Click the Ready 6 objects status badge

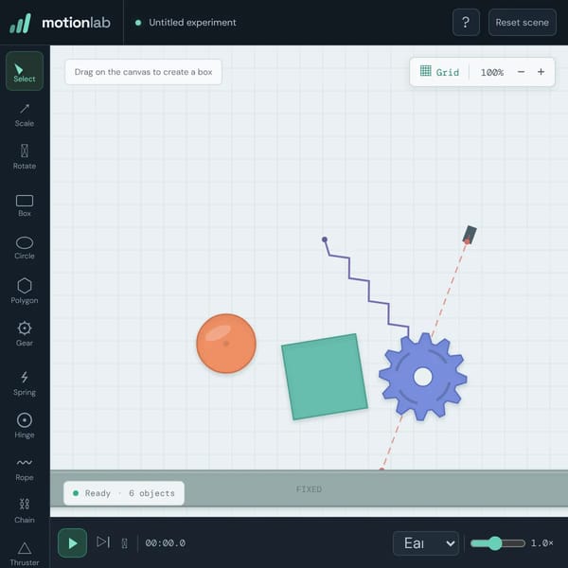point(124,493)
